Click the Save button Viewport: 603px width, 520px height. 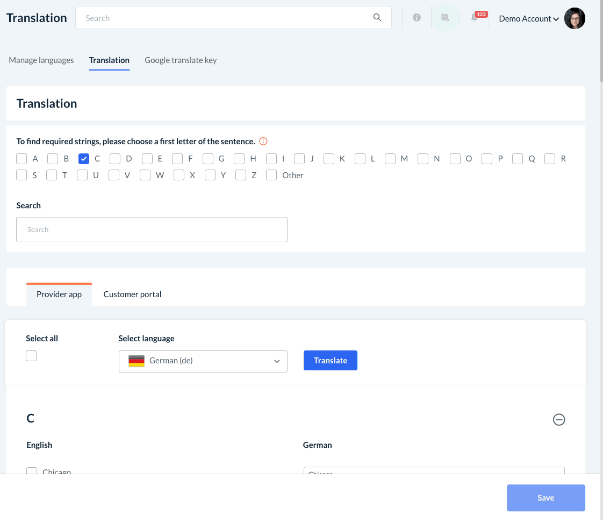click(x=545, y=498)
